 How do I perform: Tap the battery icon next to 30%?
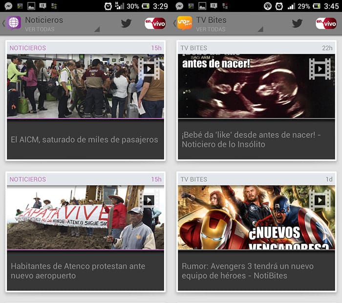[146, 6]
